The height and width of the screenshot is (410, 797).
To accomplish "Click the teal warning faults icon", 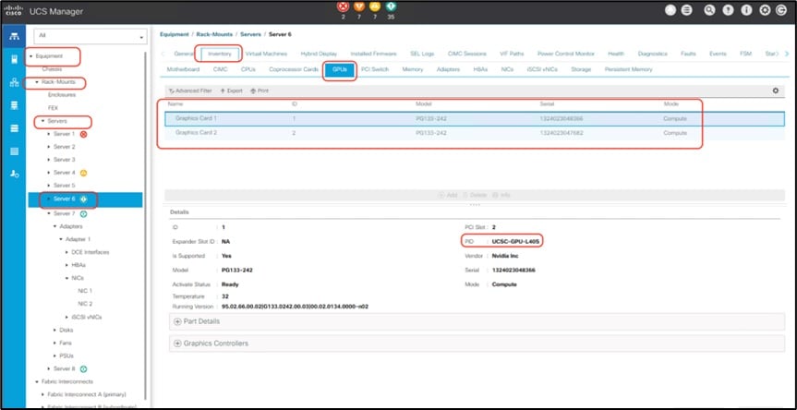I will (x=391, y=6).
